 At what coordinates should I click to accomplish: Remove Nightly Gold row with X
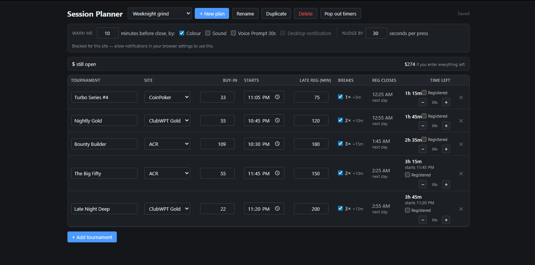pyautogui.click(x=461, y=121)
